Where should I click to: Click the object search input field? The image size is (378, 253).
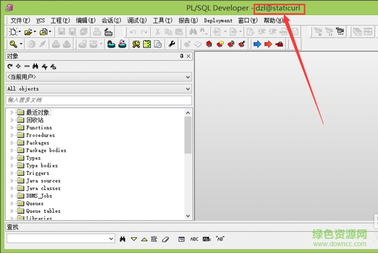[99, 100]
